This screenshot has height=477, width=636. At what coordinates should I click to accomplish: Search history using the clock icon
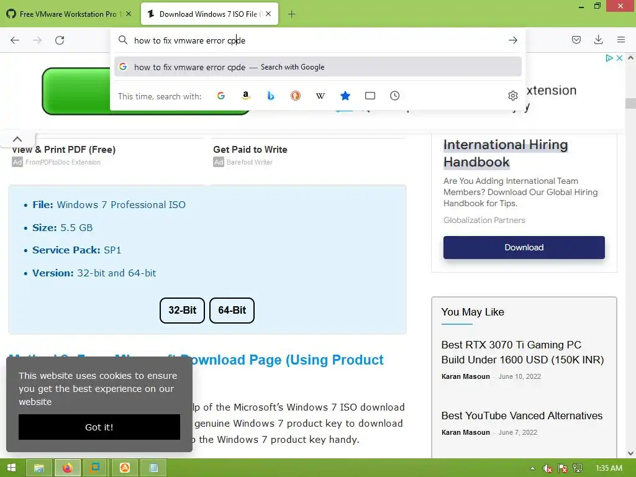394,96
